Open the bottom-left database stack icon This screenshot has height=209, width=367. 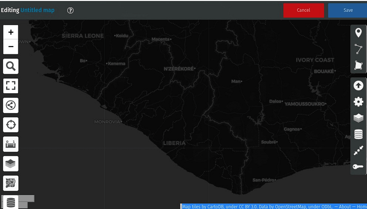[11, 202]
